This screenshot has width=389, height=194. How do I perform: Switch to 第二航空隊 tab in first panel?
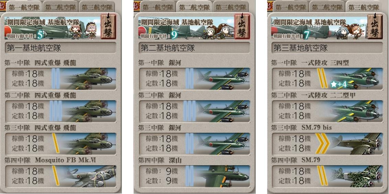pyautogui.click(x=60, y=7)
